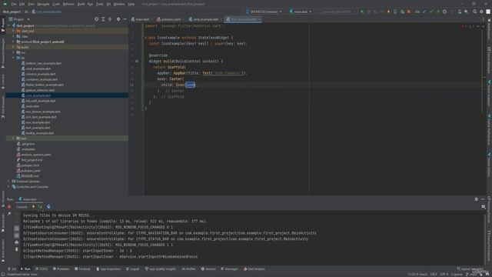Click the Git history clock icon

444,12
